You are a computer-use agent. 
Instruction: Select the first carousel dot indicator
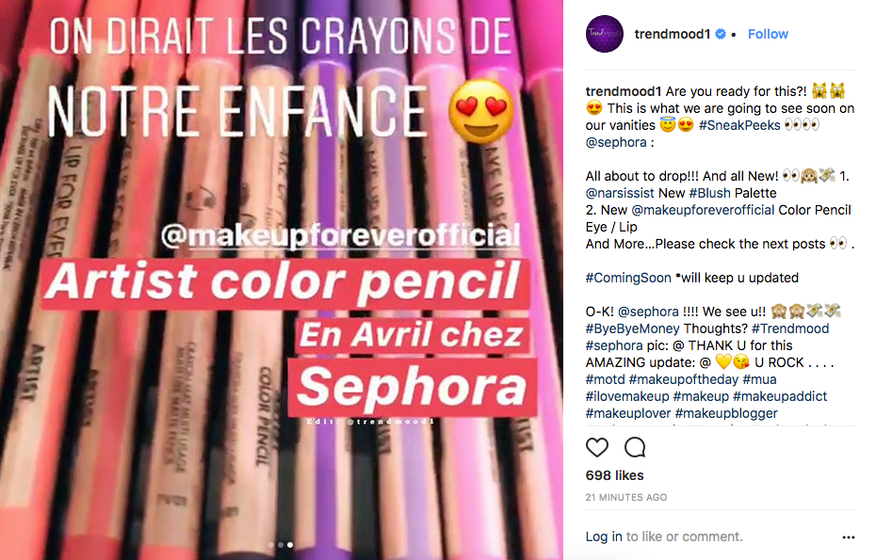[271, 545]
